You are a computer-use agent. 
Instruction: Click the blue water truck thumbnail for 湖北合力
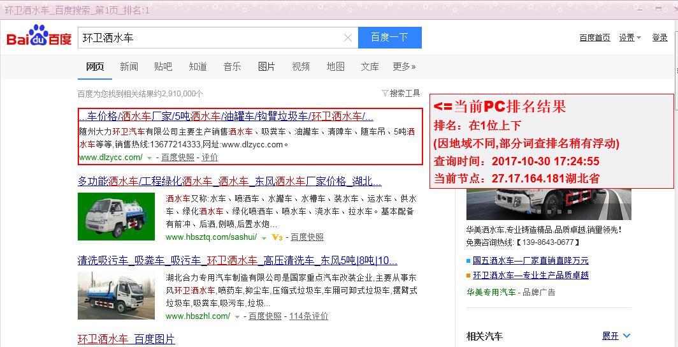pyautogui.click(x=117, y=295)
